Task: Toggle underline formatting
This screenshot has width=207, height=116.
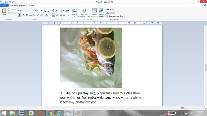Action: click(27, 15)
